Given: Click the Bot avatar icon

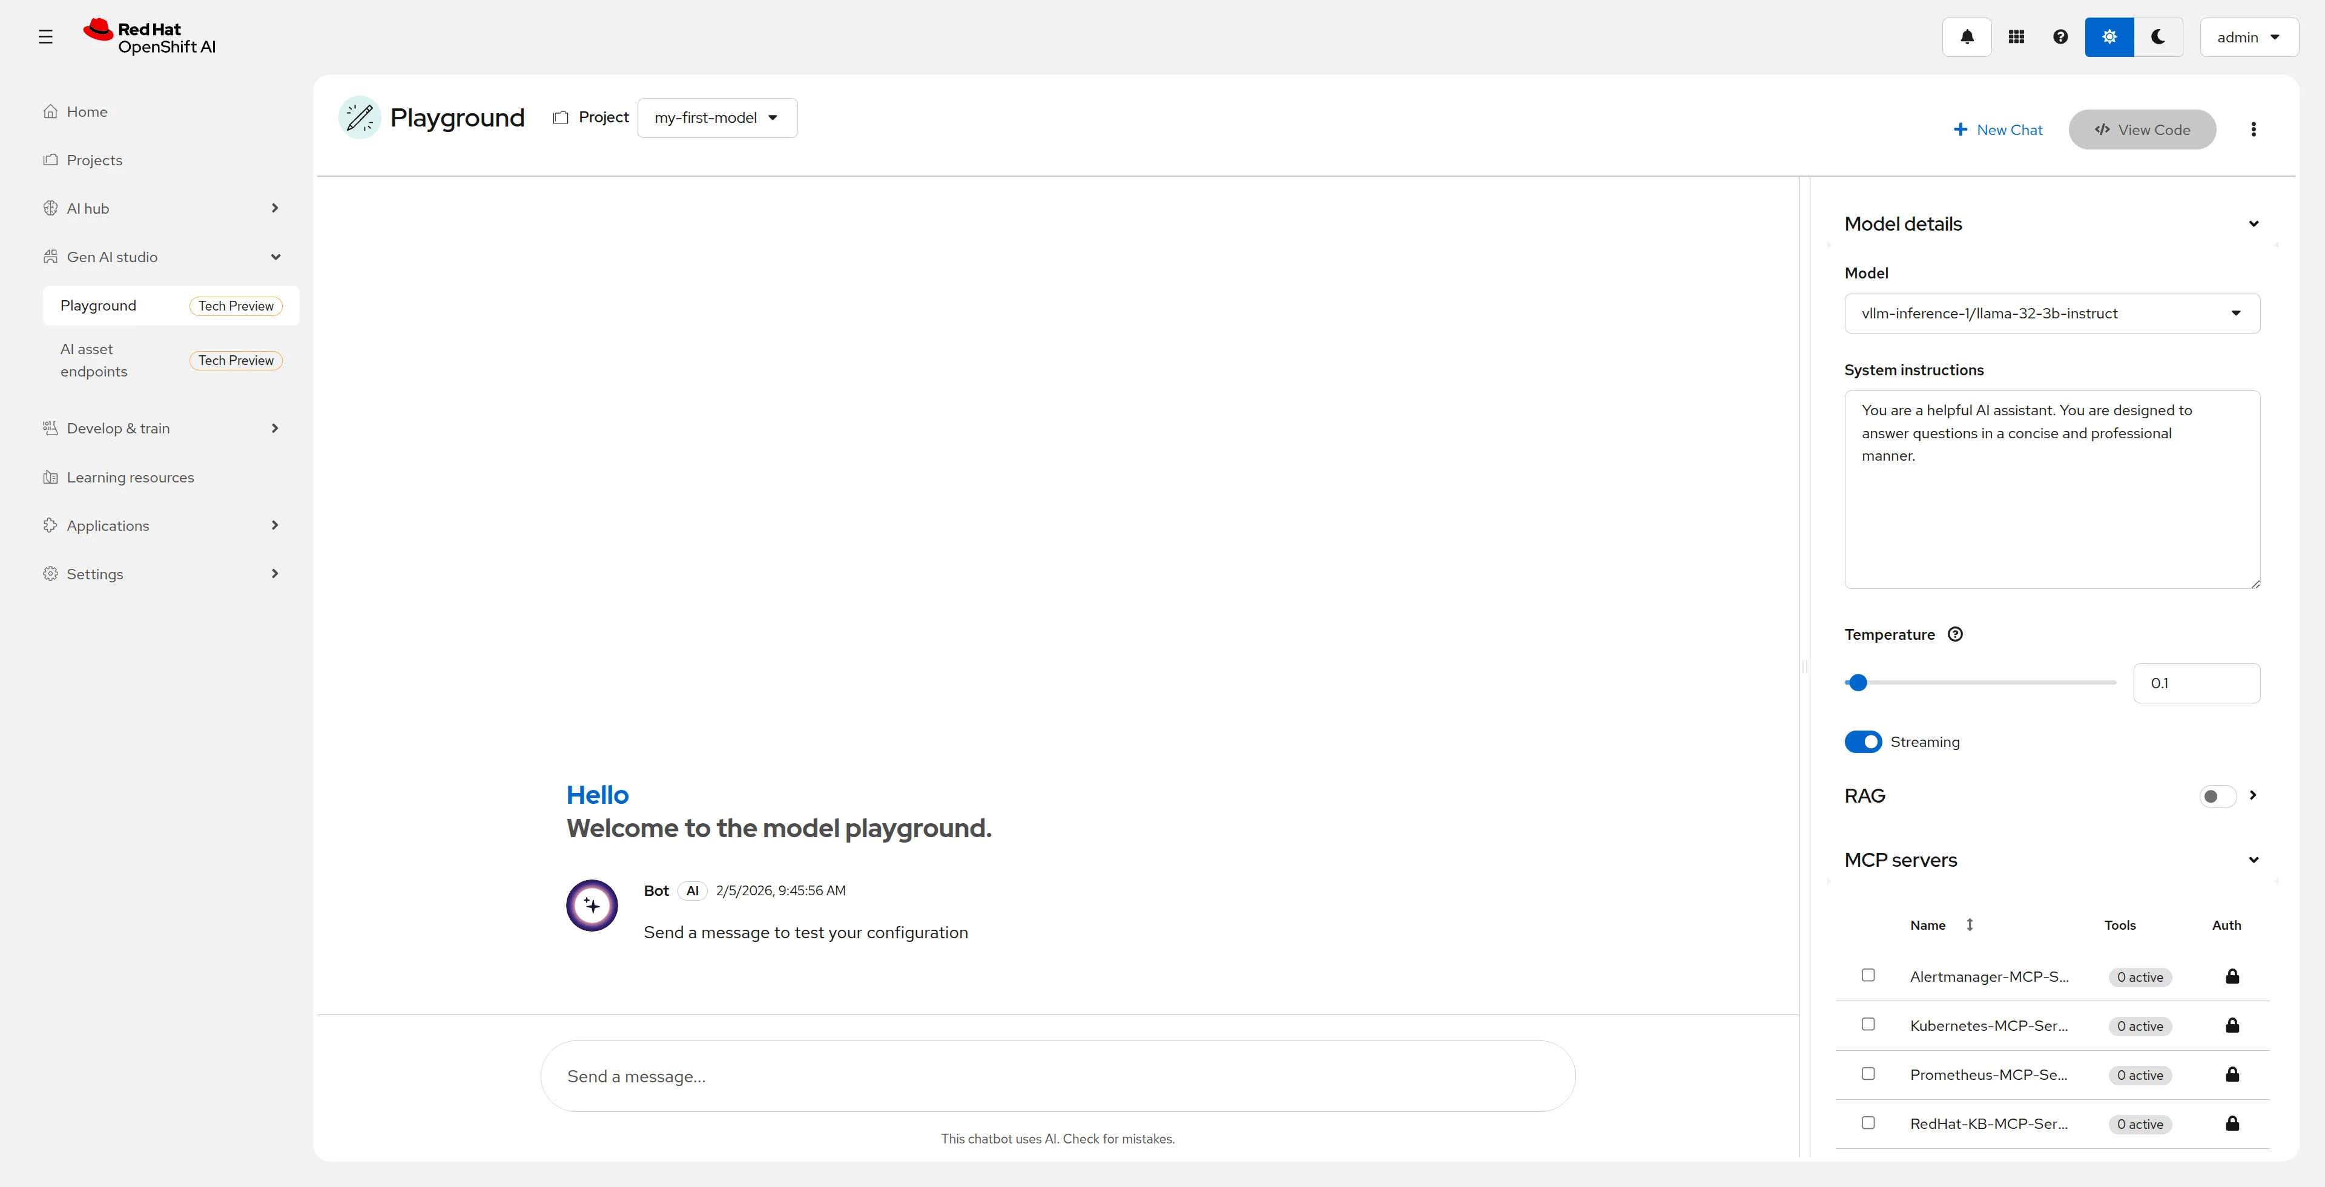Looking at the screenshot, I should click(x=592, y=906).
